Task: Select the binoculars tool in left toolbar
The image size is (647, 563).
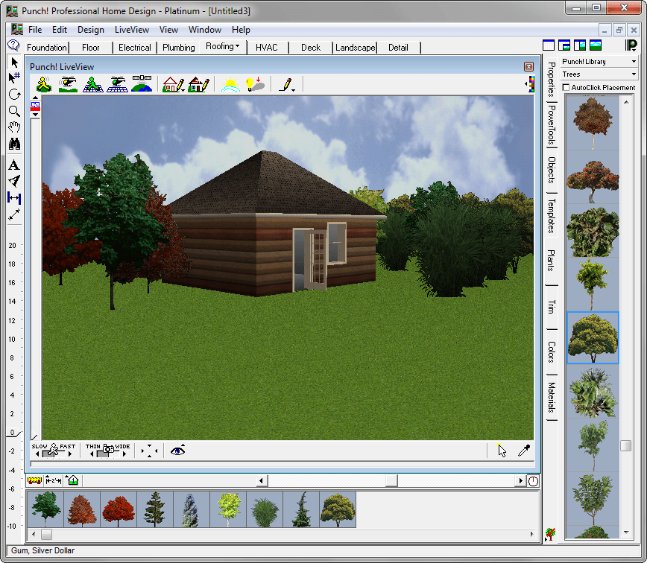Action: [x=14, y=144]
